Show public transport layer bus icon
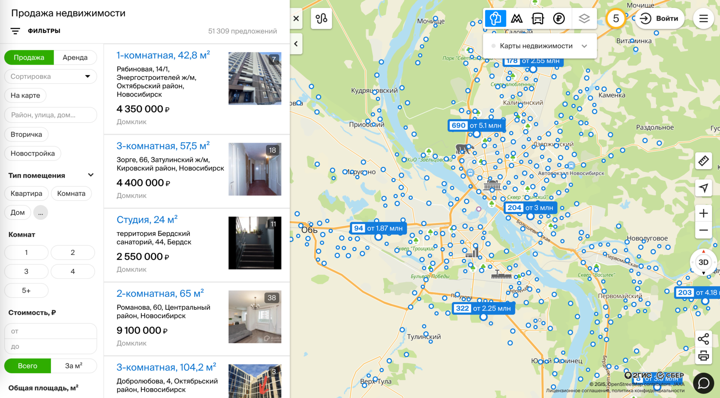The height and width of the screenshot is (398, 720). (x=538, y=18)
